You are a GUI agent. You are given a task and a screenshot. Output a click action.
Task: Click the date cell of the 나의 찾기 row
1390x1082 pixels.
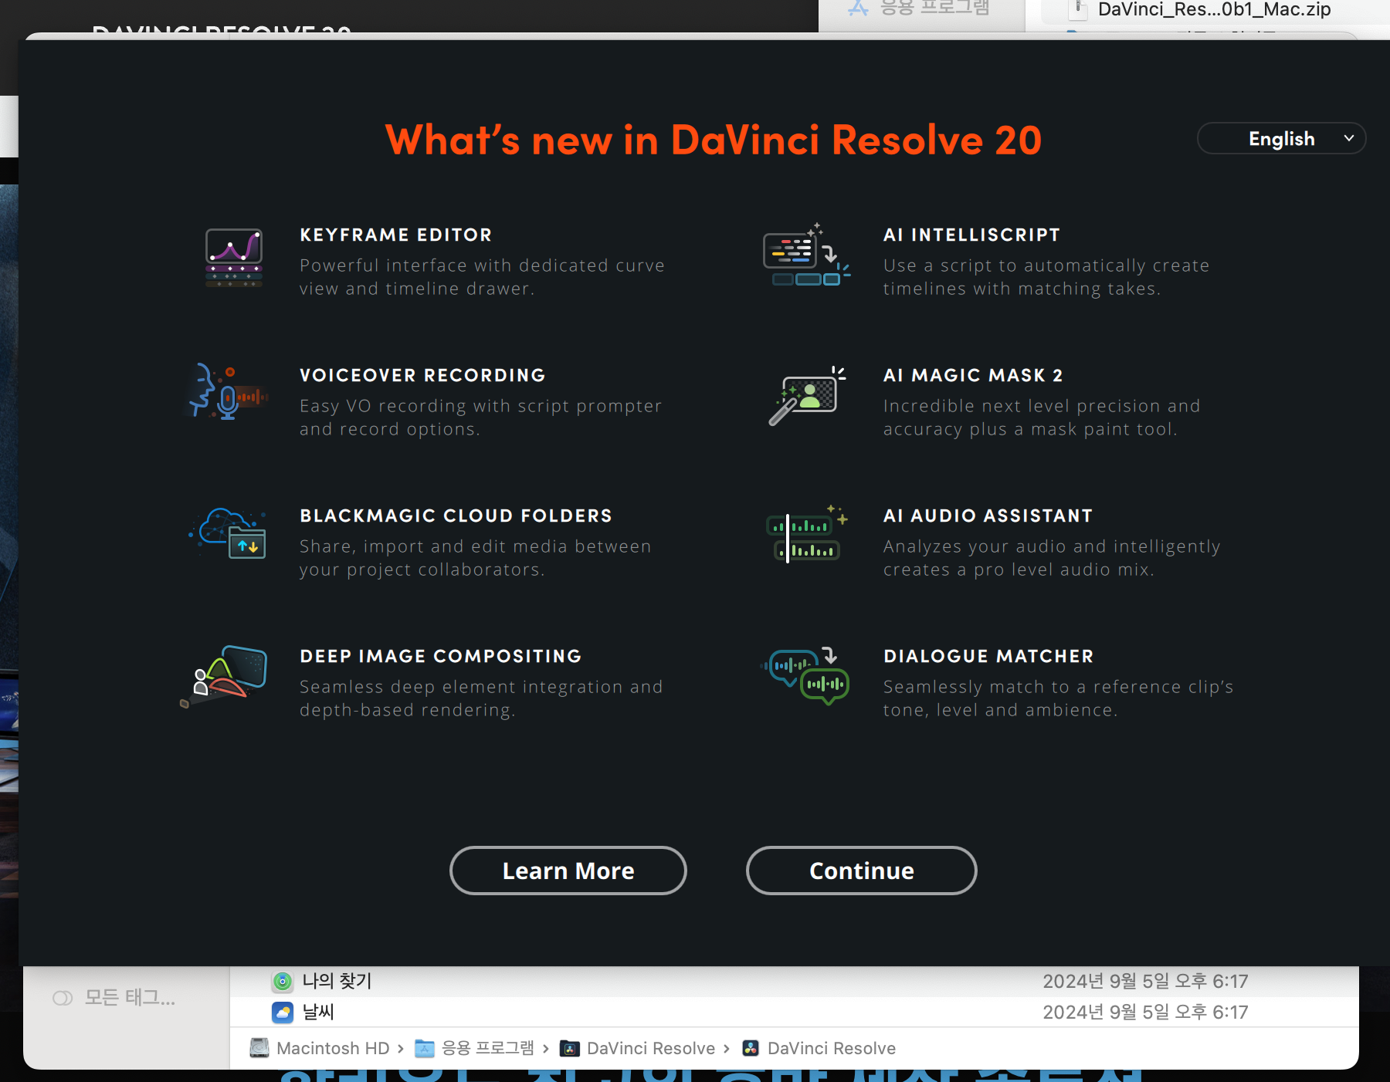coord(1145,981)
